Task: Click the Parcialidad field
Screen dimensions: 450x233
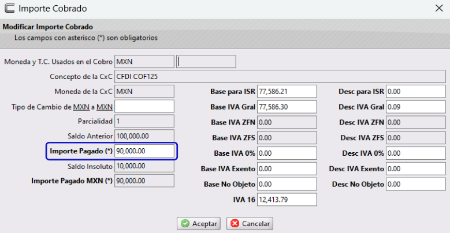Action: (x=144, y=121)
